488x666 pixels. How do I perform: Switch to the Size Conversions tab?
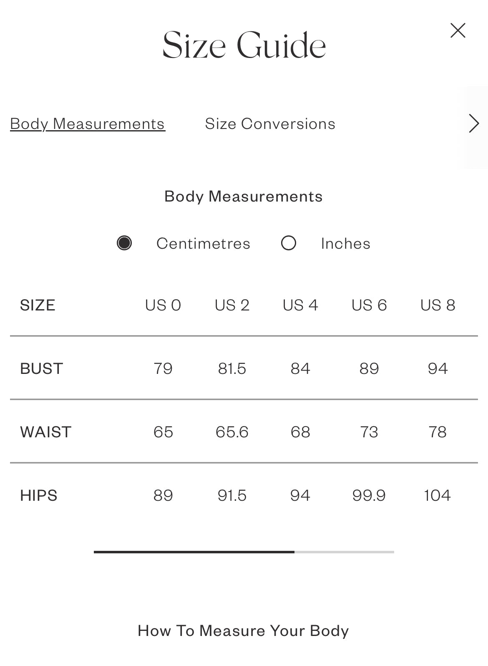270,124
